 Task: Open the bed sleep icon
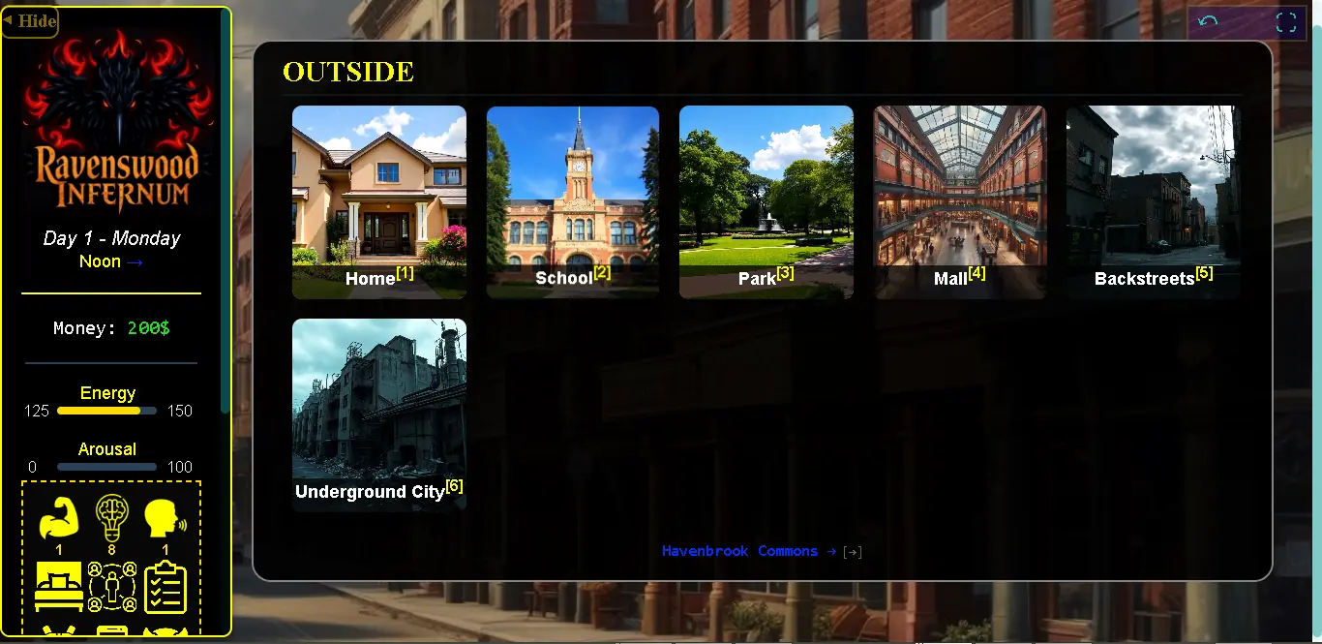58,587
